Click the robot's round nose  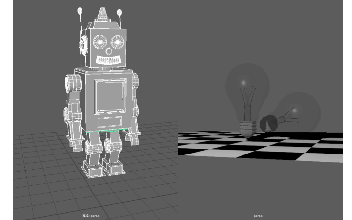coord(109,51)
